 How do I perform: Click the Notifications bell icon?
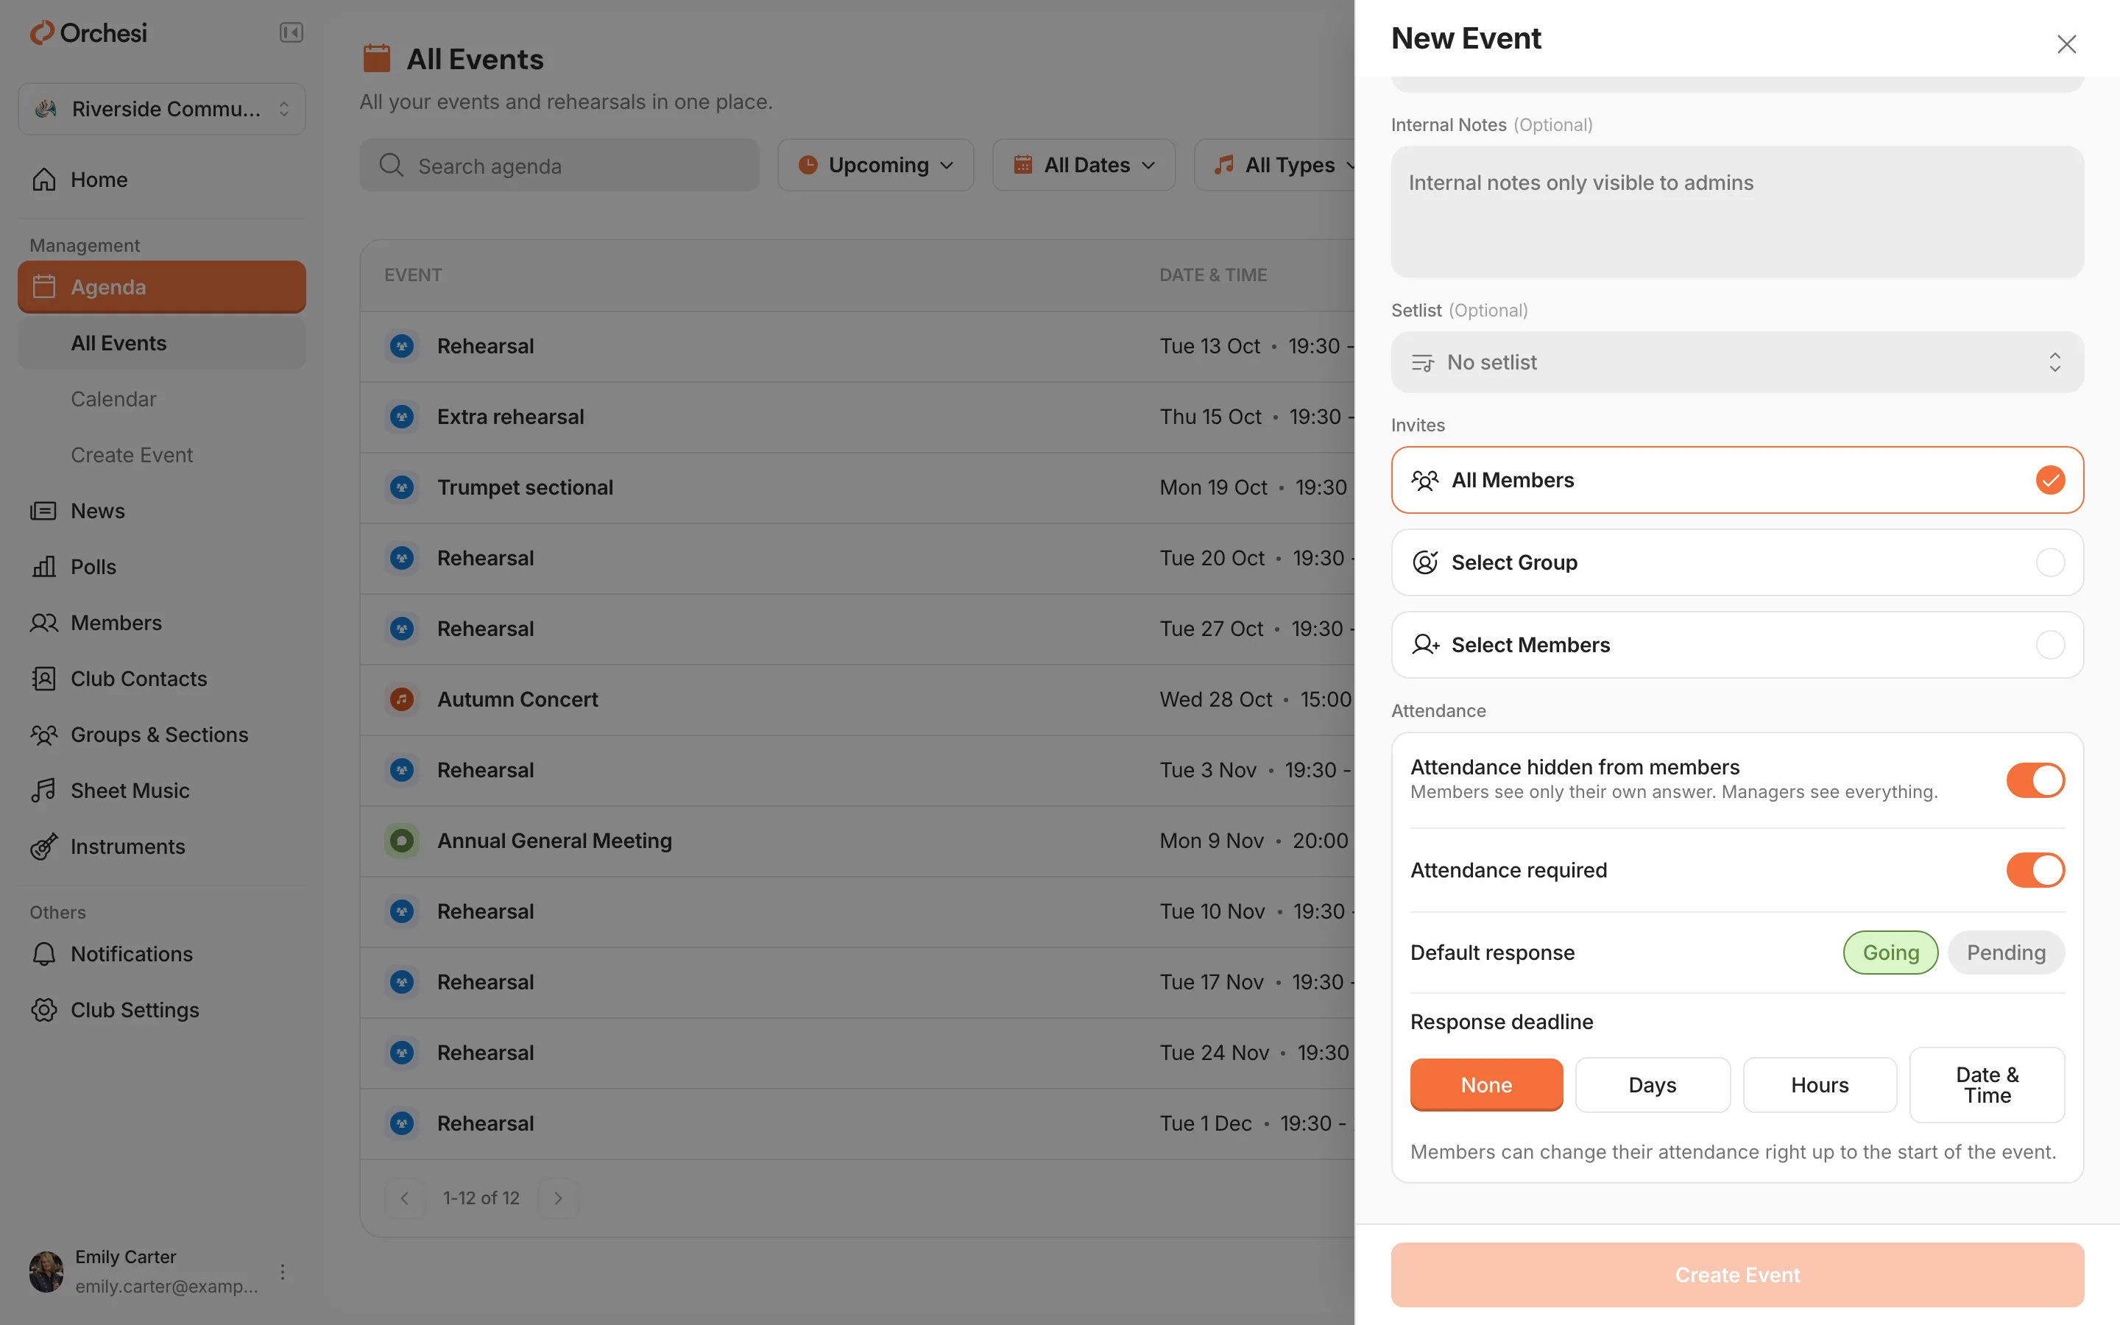(x=44, y=954)
